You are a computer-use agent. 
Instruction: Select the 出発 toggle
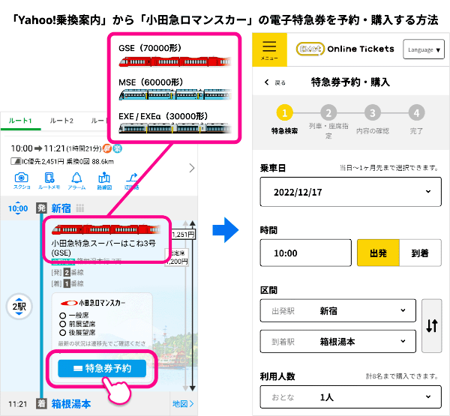click(x=378, y=253)
